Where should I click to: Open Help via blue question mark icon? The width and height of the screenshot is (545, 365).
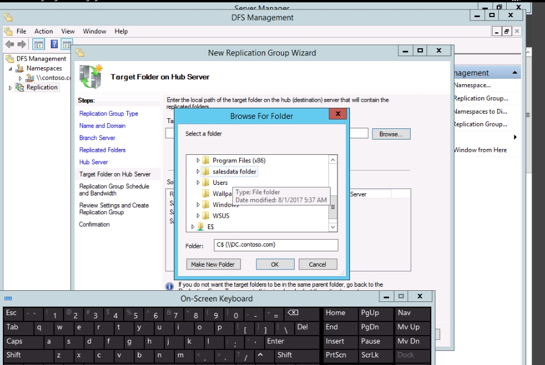coord(54,45)
